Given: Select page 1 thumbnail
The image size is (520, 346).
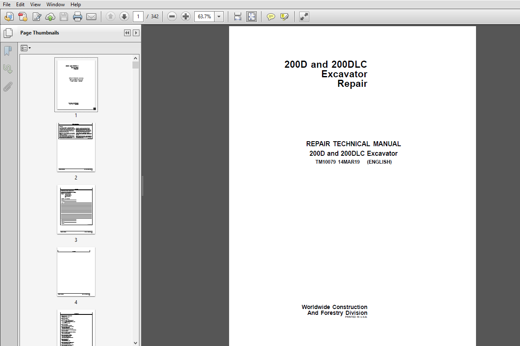Looking at the screenshot, I should (x=76, y=85).
